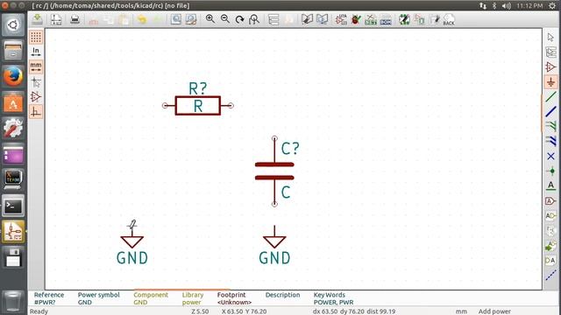The width and height of the screenshot is (561, 315).
Task: Save the schematic project
Action: 37,19
